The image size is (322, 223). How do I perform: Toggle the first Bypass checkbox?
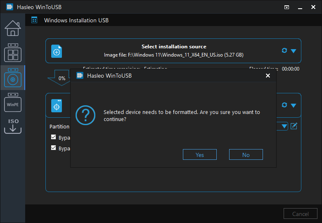pyautogui.click(x=53, y=137)
